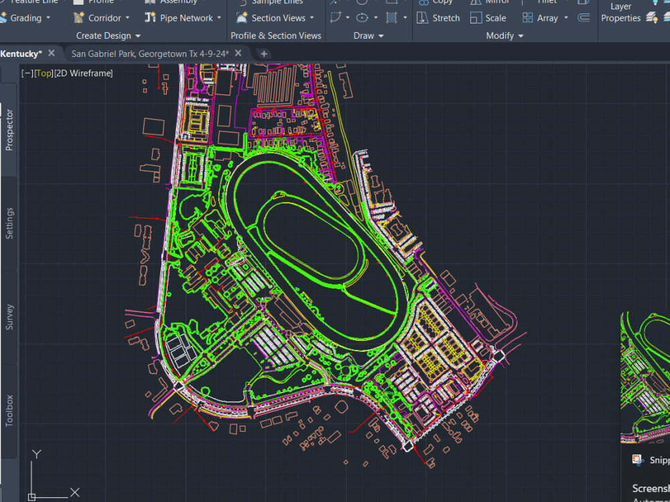The width and height of the screenshot is (670, 502).
Task: Click the [-] viewport controls menu
Action: [x=27, y=73]
